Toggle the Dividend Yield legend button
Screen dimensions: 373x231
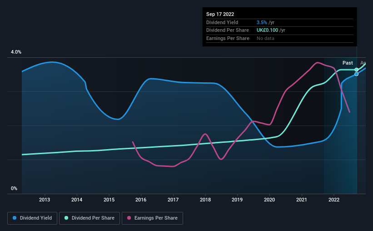coord(32,218)
